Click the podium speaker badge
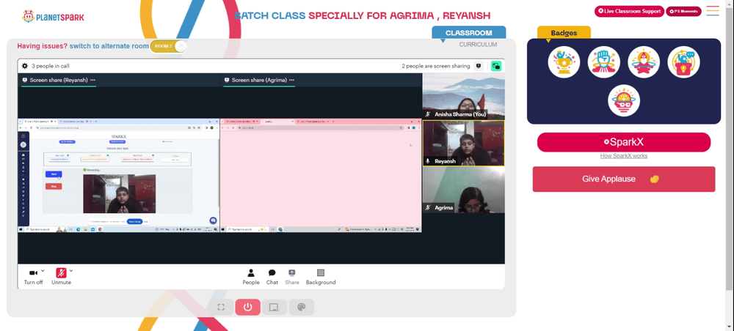734x331 pixels. point(683,62)
